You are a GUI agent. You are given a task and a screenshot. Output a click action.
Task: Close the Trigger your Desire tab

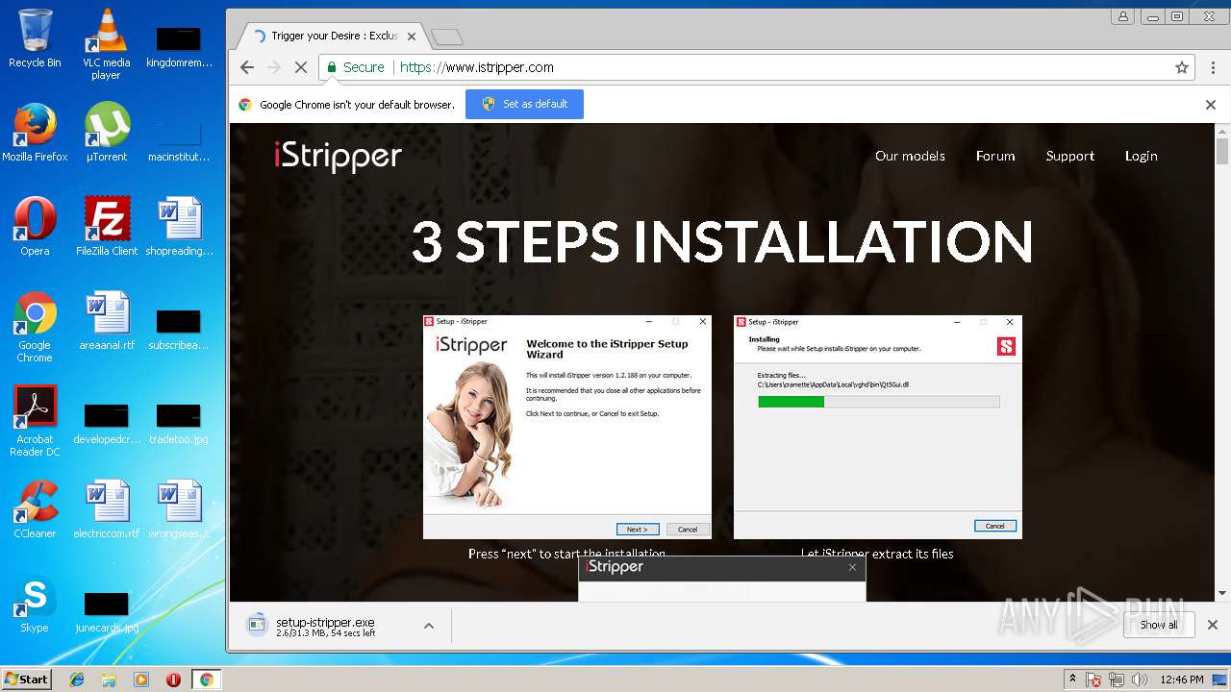(412, 37)
